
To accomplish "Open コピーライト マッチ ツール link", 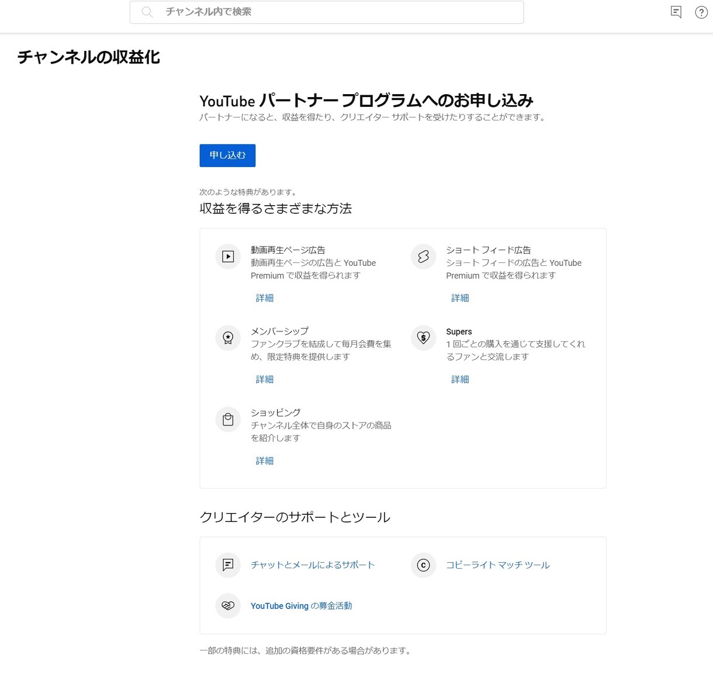I will click(x=498, y=565).
